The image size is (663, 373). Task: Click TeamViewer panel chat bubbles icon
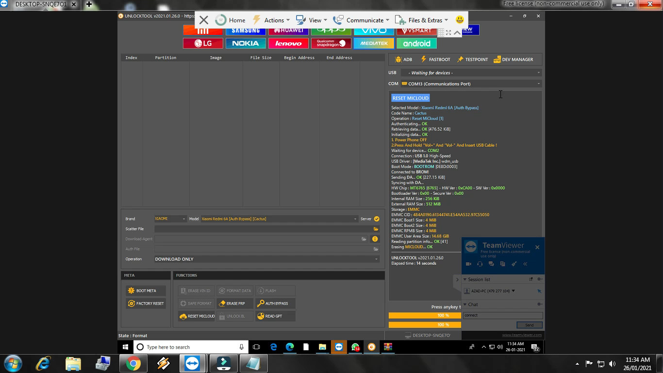pyautogui.click(x=491, y=264)
